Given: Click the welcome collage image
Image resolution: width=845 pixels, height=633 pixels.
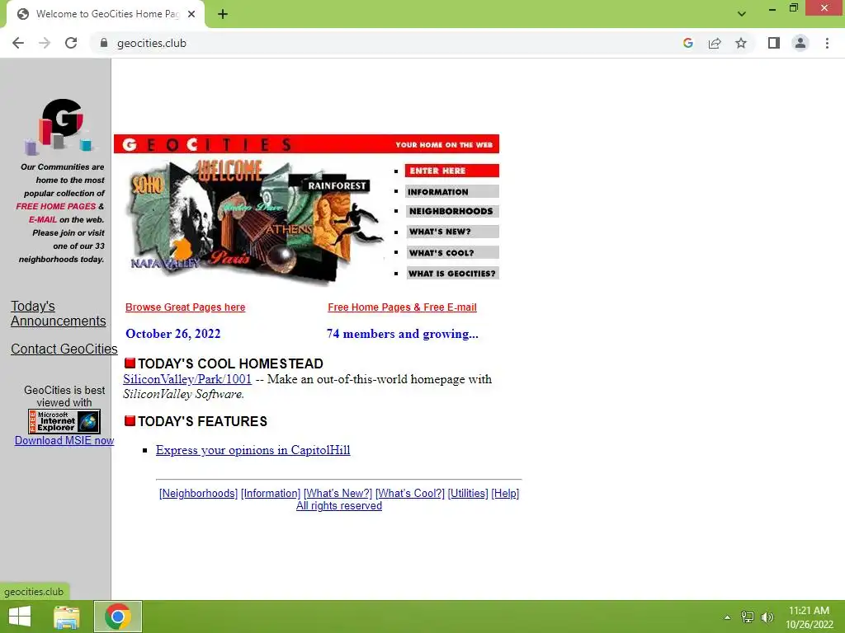Looking at the screenshot, I should point(253,221).
